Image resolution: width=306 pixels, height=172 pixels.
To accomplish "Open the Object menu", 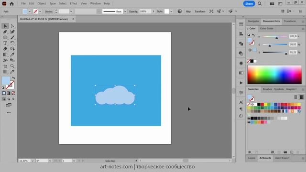I will point(42,3).
